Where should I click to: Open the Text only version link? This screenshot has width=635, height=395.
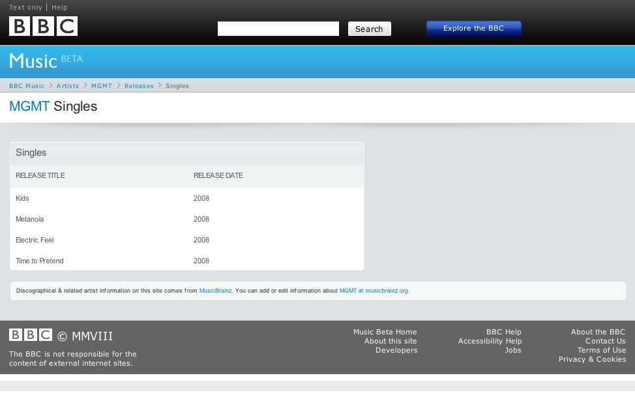tap(25, 7)
